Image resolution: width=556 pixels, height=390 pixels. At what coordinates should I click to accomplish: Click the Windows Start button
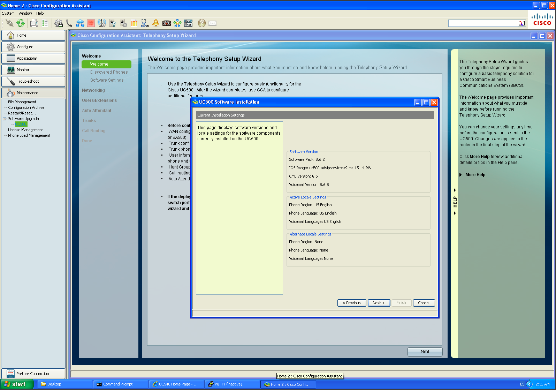coord(17,384)
